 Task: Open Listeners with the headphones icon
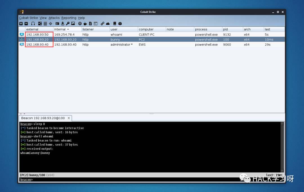(33, 24)
